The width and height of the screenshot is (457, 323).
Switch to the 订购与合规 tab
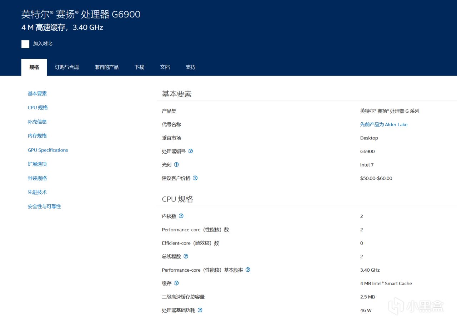pos(67,67)
